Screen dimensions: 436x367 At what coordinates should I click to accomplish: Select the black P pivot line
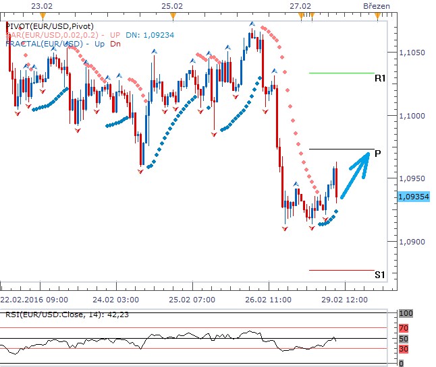(x=341, y=149)
